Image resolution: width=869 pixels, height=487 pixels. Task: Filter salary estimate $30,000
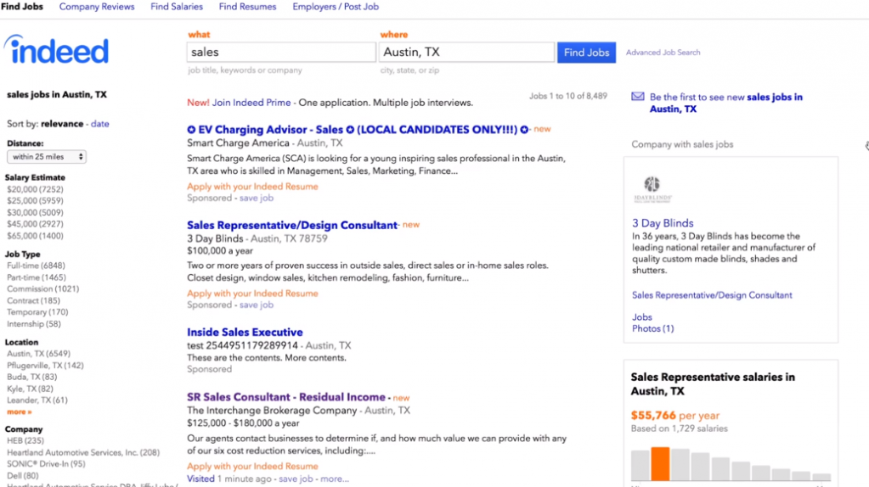click(x=35, y=212)
